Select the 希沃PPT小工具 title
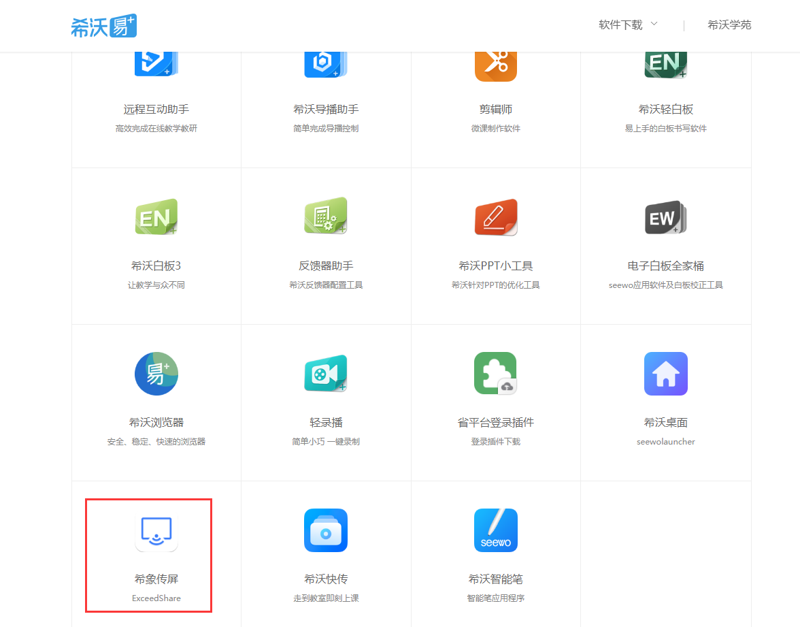This screenshot has height=627, width=800. coord(495,266)
